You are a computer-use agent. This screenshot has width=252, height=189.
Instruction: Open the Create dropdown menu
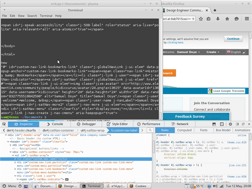(x=213, y=52)
